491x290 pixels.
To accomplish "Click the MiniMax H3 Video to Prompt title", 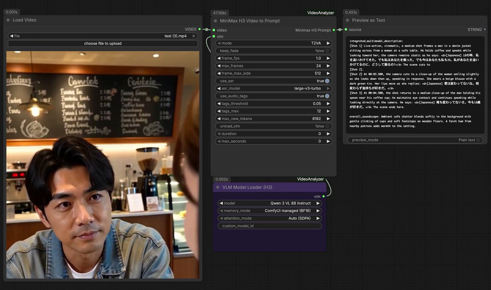I will [x=250, y=21].
